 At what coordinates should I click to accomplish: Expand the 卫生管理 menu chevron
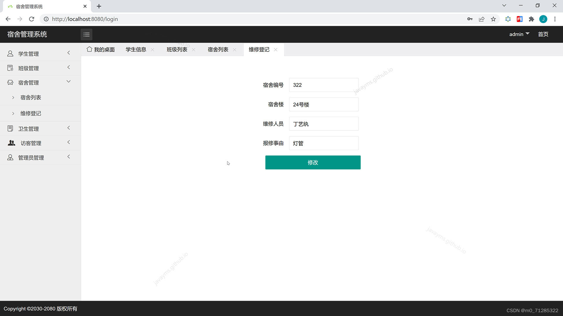[x=69, y=128]
